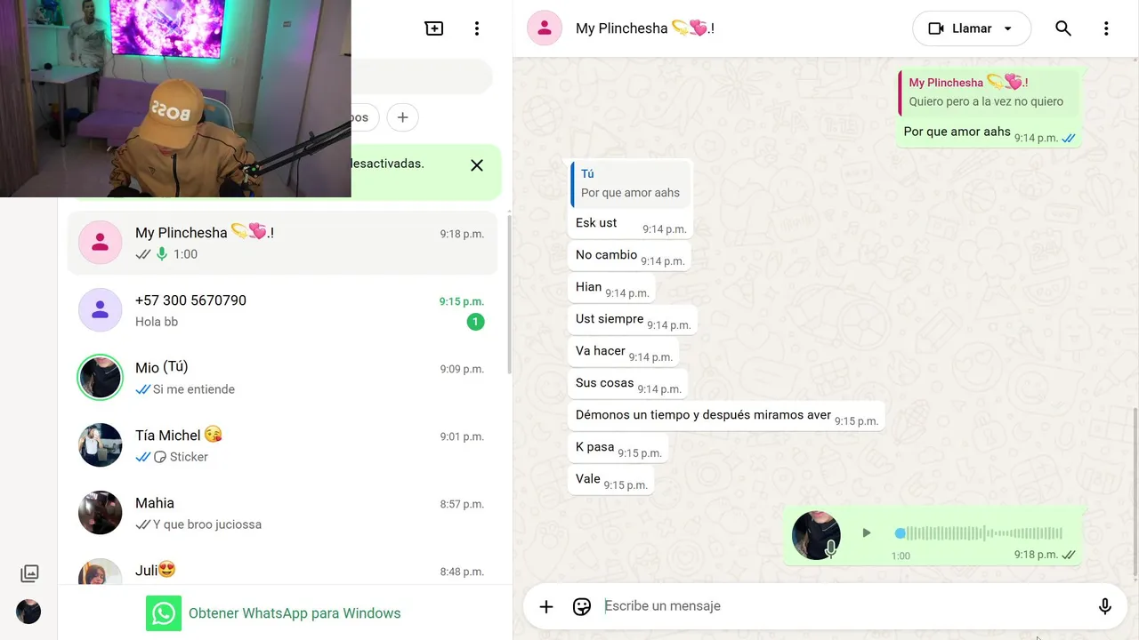Start recording a voice message

(1104, 606)
